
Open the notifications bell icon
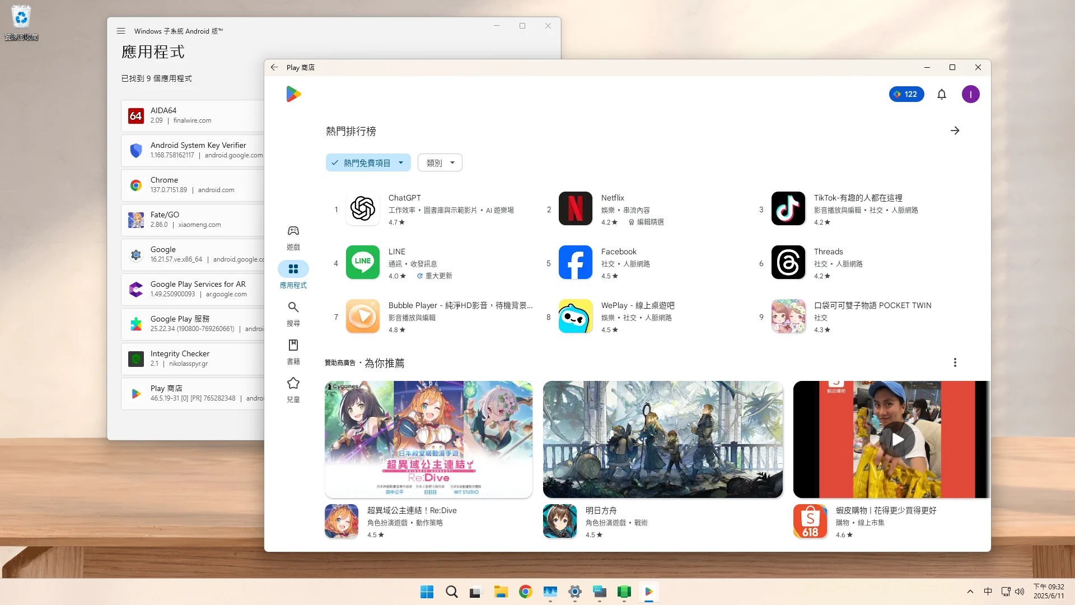coord(942,94)
